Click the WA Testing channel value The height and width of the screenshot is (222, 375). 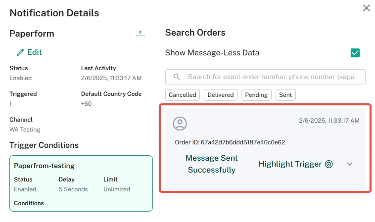pyautogui.click(x=25, y=130)
